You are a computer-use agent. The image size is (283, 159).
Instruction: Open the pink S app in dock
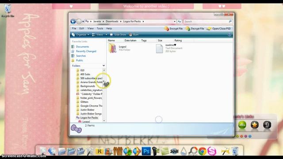click(212, 151)
